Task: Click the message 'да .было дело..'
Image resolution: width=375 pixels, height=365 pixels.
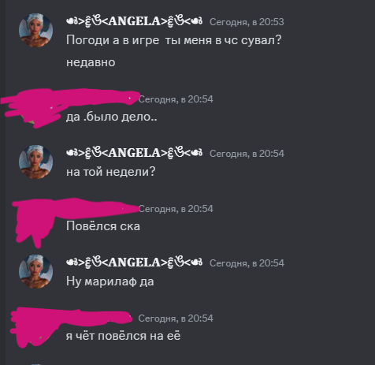Action: [112, 117]
